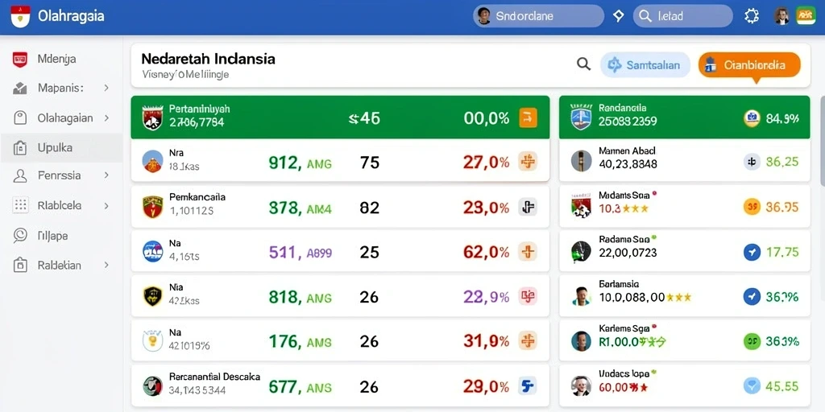Click the Upulka building icon

tap(19, 148)
